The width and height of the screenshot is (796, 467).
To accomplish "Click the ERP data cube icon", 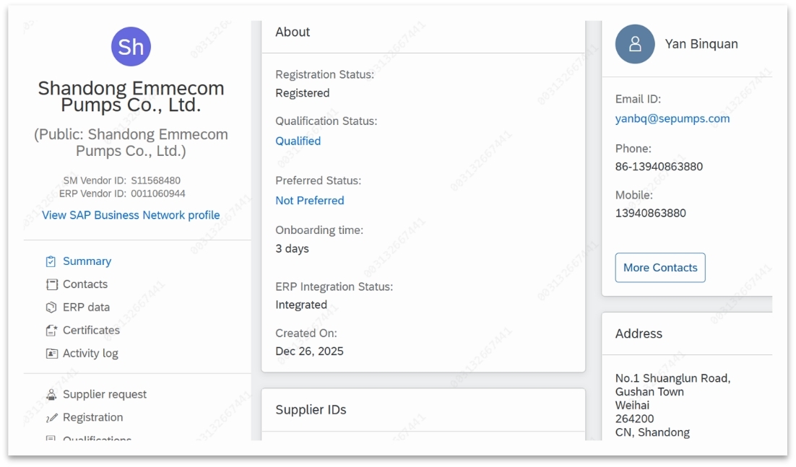I will click(51, 307).
